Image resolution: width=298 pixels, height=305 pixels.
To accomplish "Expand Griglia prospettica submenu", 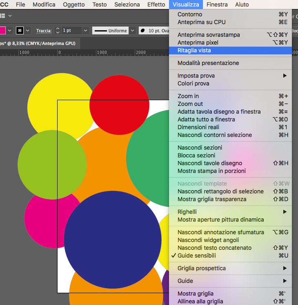I will click(x=230, y=268).
